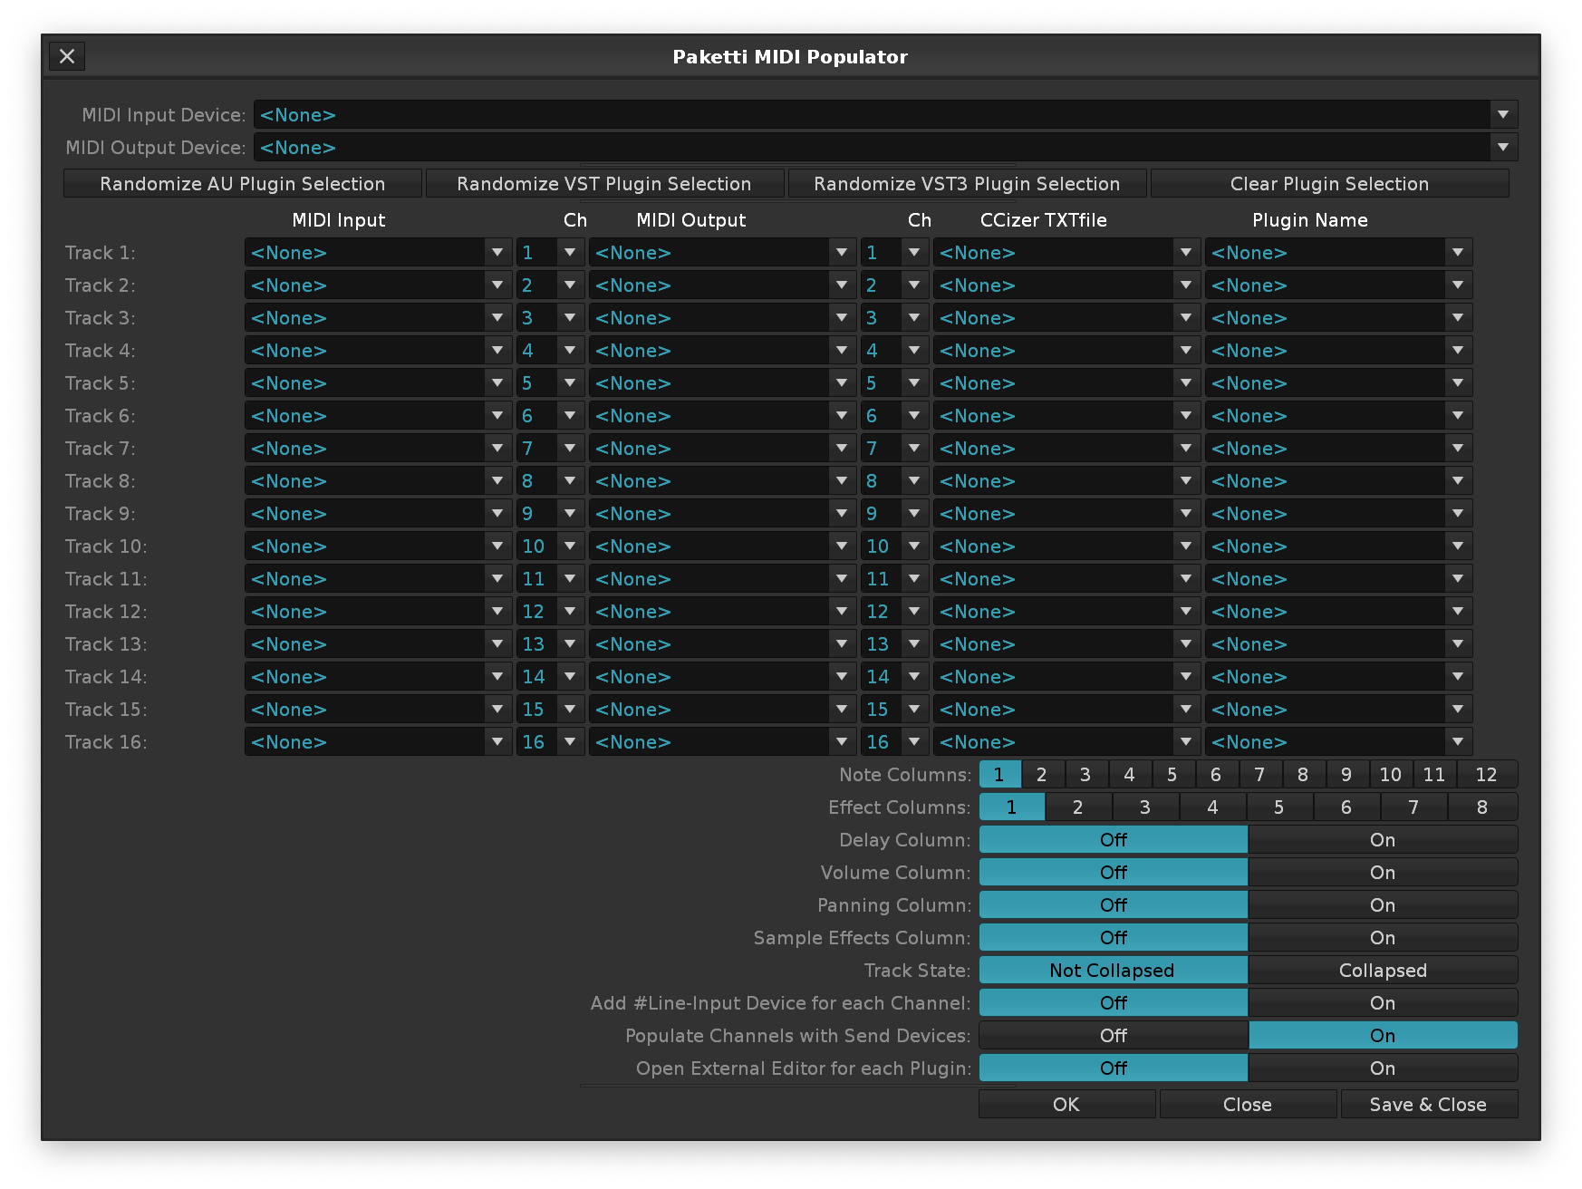The width and height of the screenshot is (1582, 1189).
Task: Set Effect Columns to 5
Action: point(1279,807)
